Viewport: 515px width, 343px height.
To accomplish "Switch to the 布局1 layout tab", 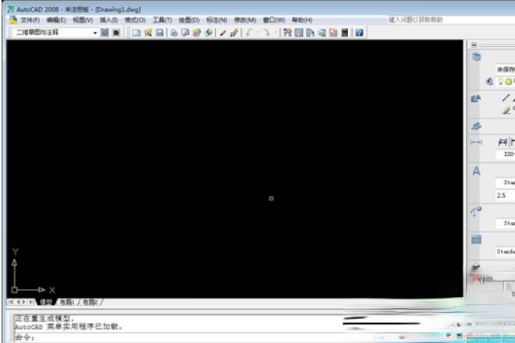I will tap(67, 302).
